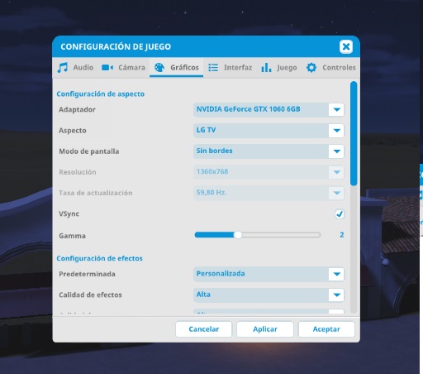
Task: Click the Gamma slider handle
Action: coord(238,235)
